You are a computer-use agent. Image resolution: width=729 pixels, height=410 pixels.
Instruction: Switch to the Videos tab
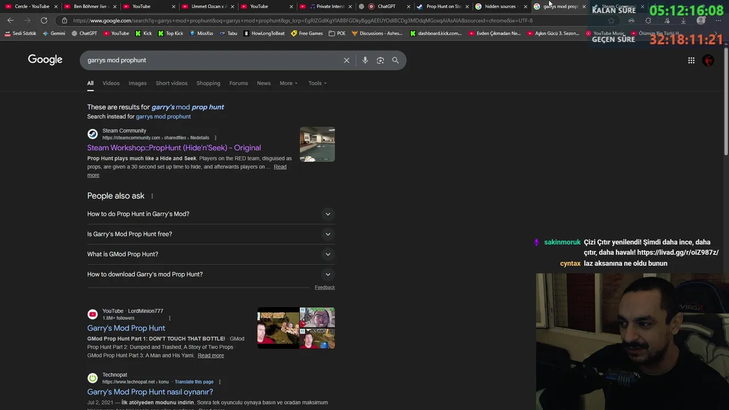[111, 83]
